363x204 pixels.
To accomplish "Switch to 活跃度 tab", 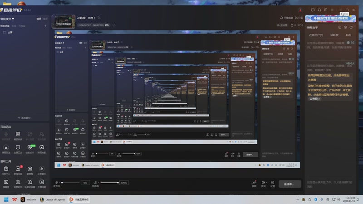I will click(x=334, y=35).
